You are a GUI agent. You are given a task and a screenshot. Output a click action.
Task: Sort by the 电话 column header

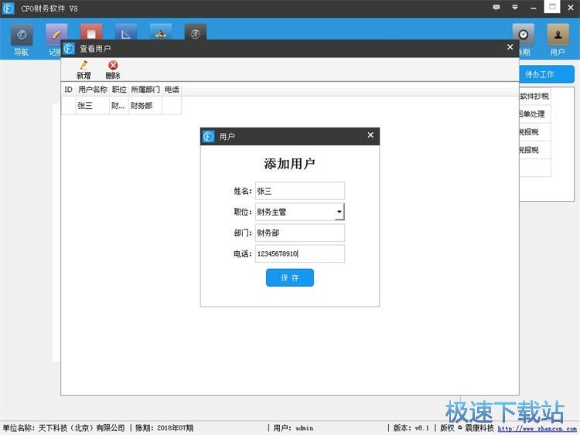[172, 90]
